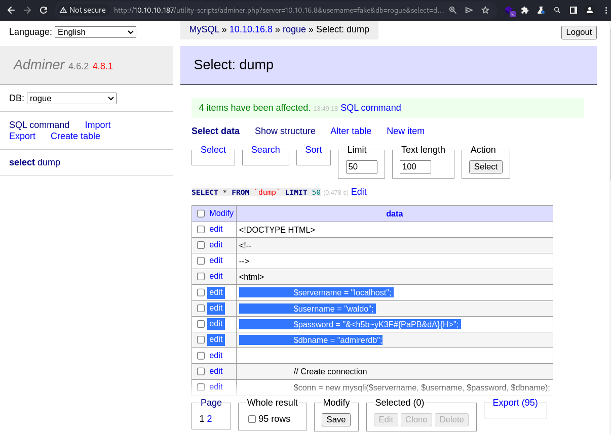Open Import in the sidebar
611x434 pixels.
97,125
